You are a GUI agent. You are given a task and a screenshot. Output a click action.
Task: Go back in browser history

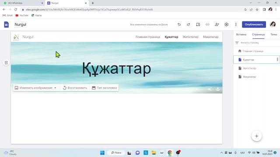tap(4, 10)
